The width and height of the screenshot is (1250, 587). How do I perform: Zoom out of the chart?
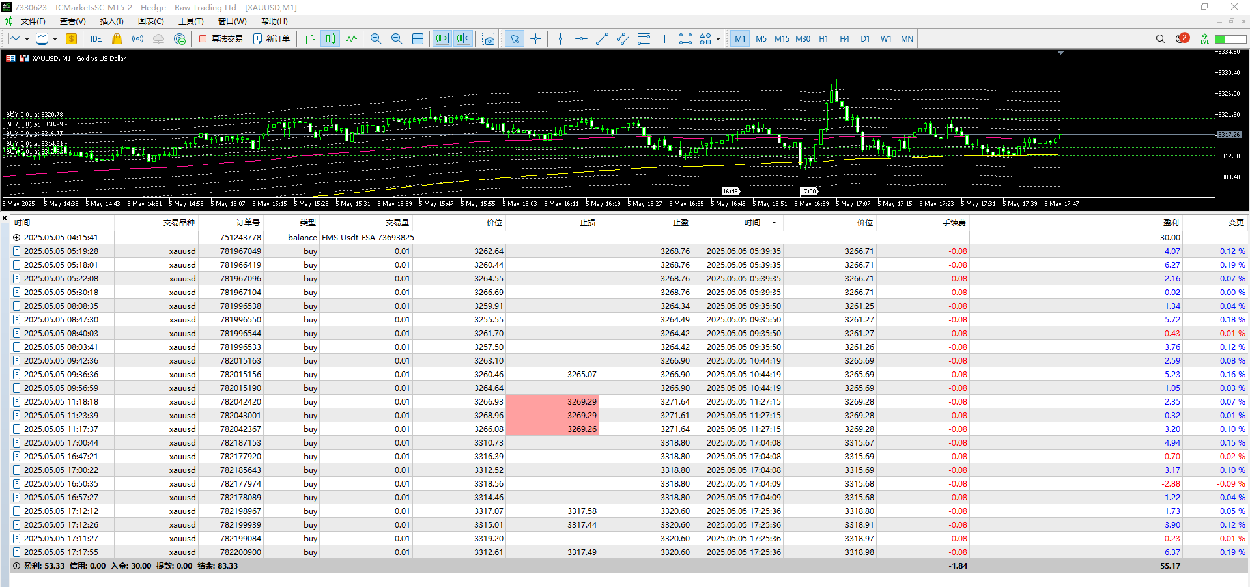[x=397, y=39]
